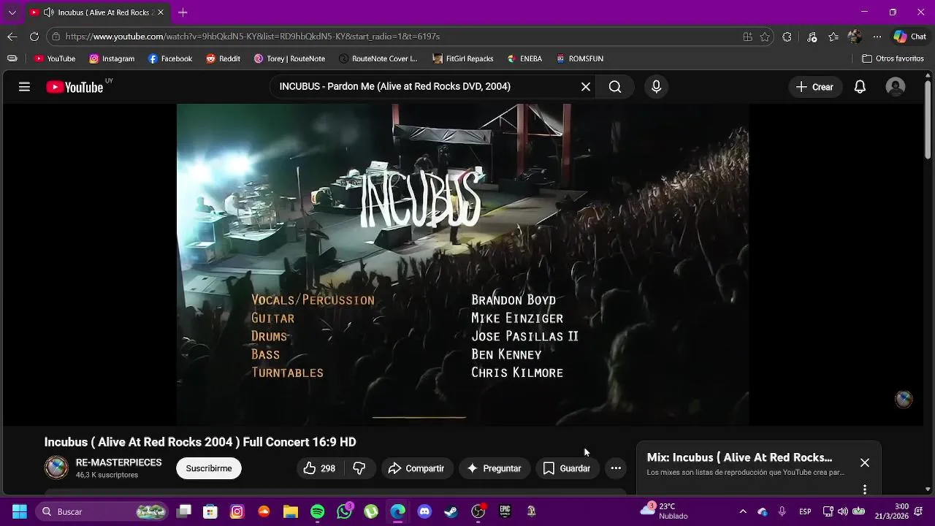
Task: Open Spotify from the taskbar
Action: pyautogui.click(x=317, y=511)
